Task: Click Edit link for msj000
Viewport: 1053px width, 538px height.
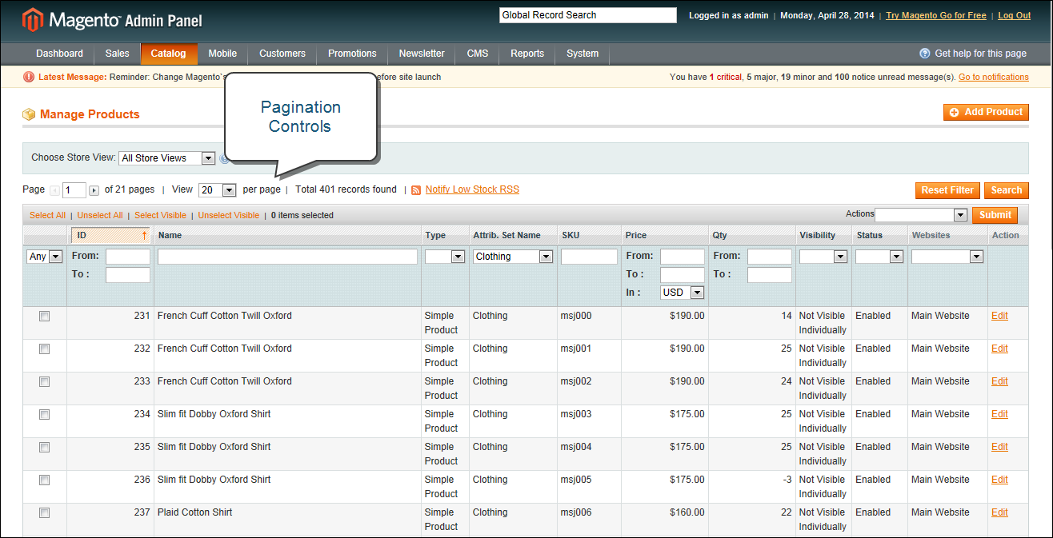Action: (999, 316)
